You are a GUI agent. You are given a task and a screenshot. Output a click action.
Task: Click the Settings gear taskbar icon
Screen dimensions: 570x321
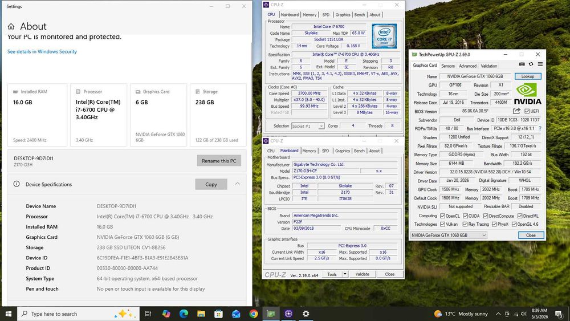(306, 314)
